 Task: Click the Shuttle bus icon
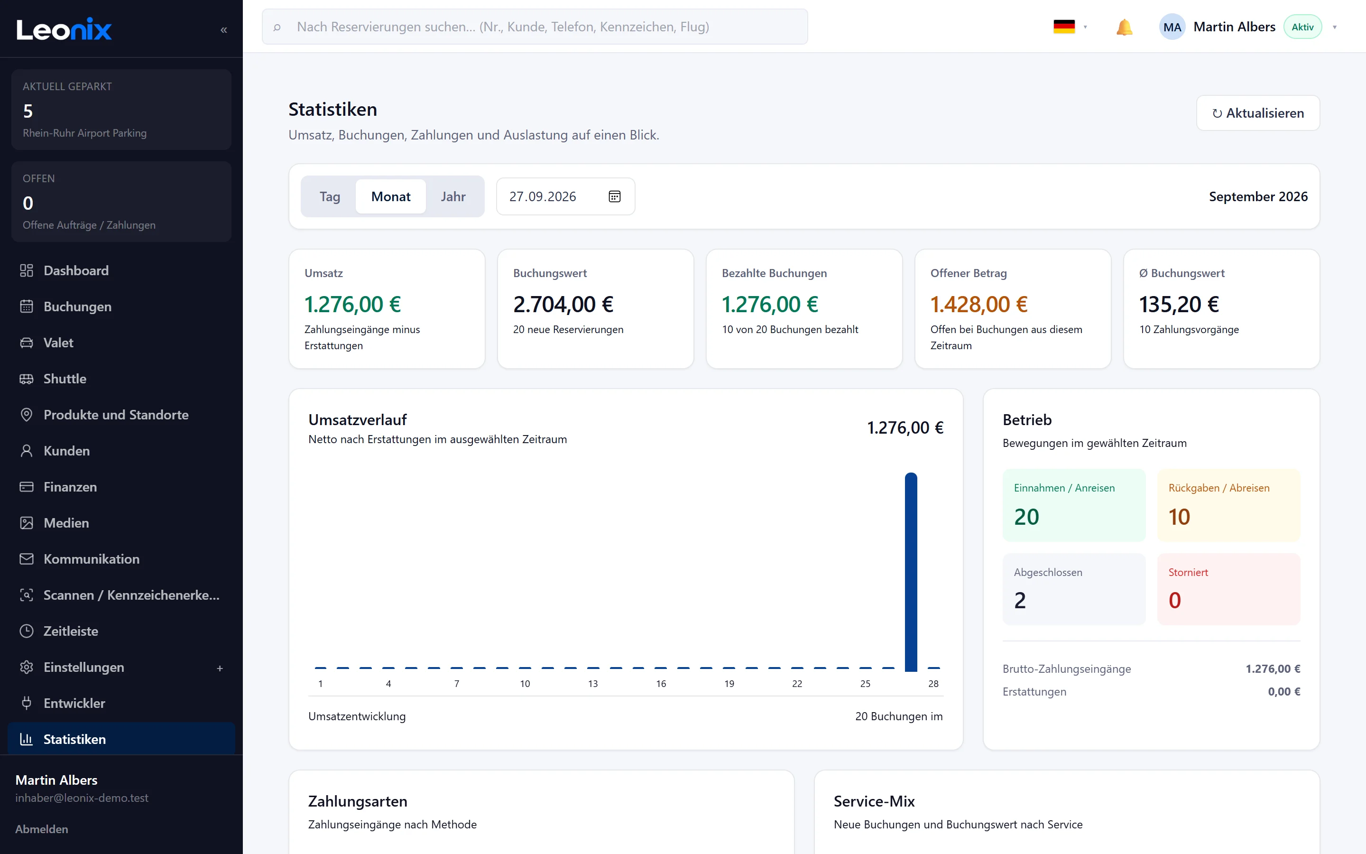point(27,379)
